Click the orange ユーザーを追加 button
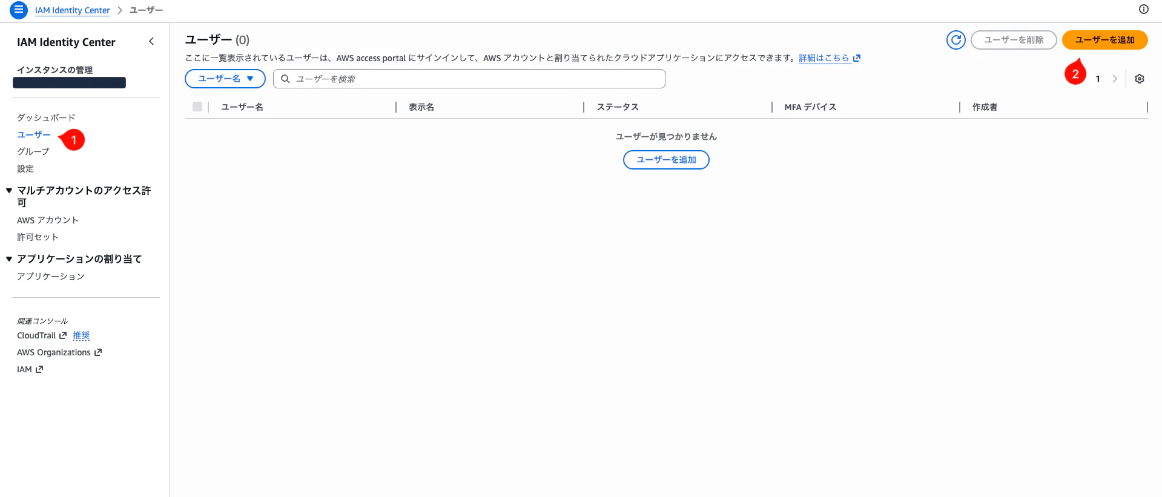This screenshot has width=1162, height=497. (1105, 40)
